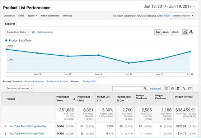Image resolution: width=201 pixels, height=138 pixels.
Task: Choose Product SKU primary dimension
Action: (89, 81)
